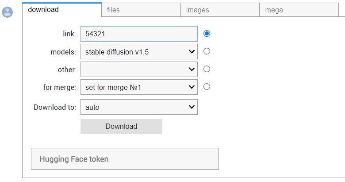Switch to the download tab
This screenshot has width=345, height=182.
pyautogui.click(x=62, y=9)
